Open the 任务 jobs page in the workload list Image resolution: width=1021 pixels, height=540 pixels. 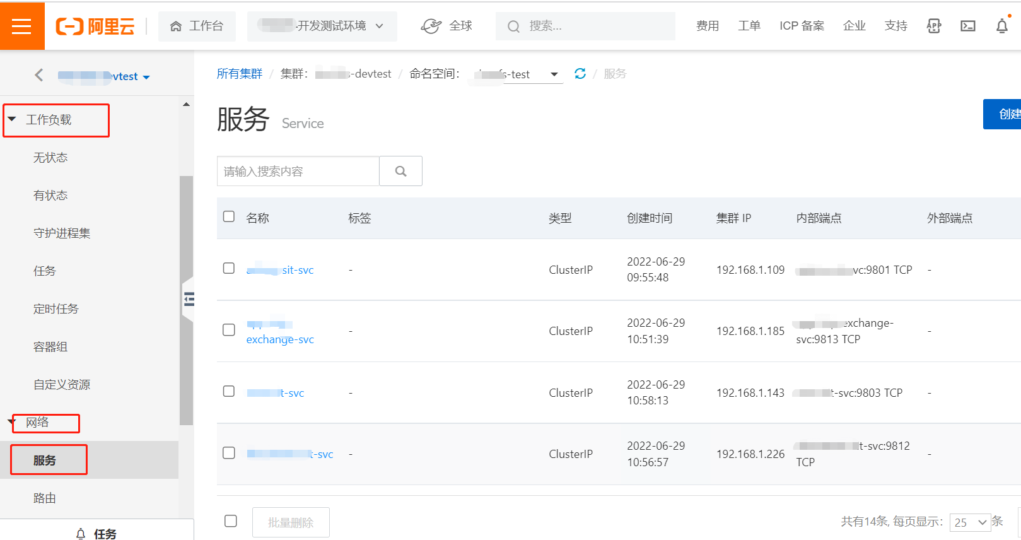pos(45,271)
